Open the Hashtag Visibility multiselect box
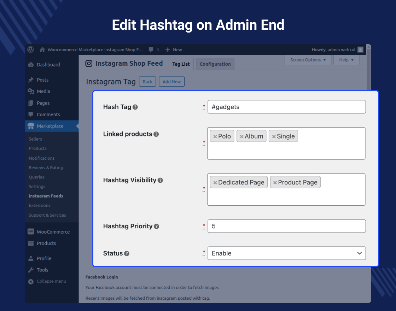Image resolution: width=396 pixels, height=311 pixels. [x=286, y=189]
